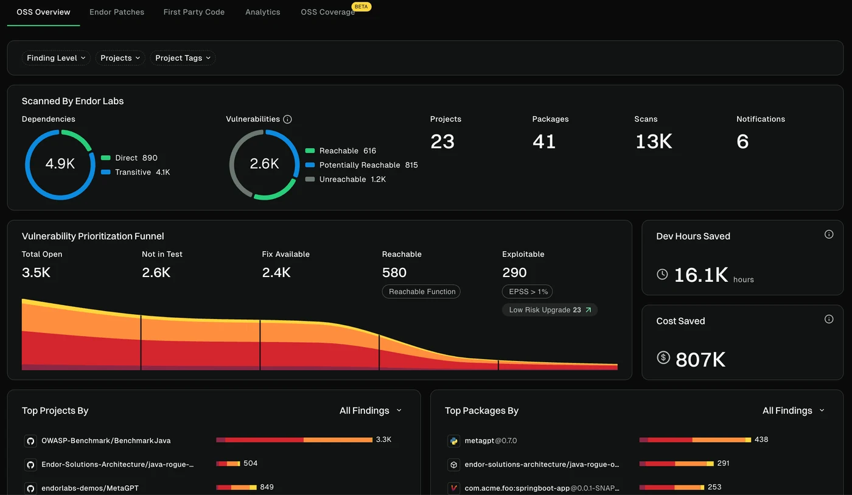Open All Findings dropdown in Top Packages By
The width and height of the screenshot is (852, 495).
(x=794, y=410)
